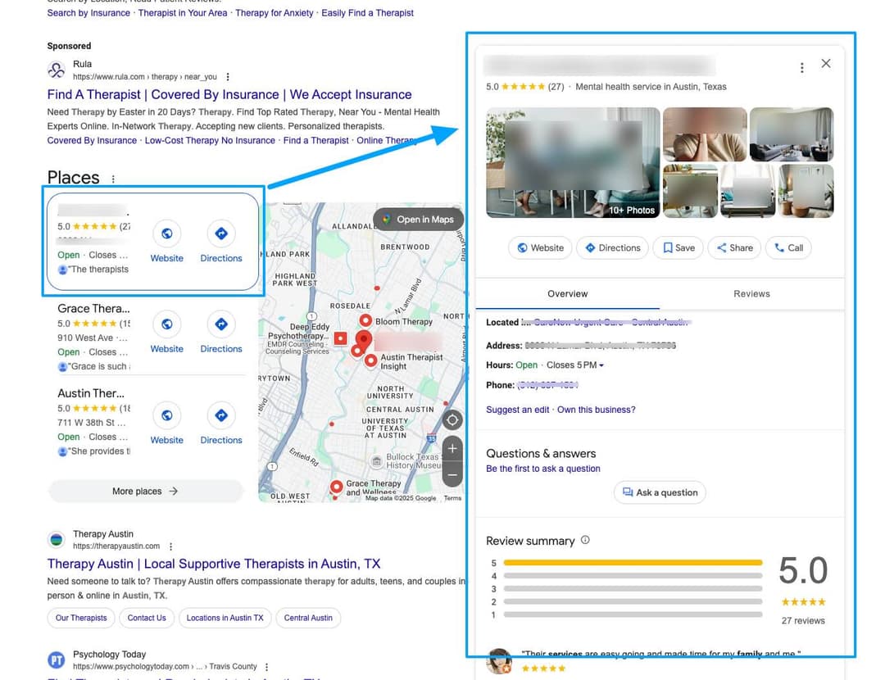Switch to the Reviews tab

[751, 293]
